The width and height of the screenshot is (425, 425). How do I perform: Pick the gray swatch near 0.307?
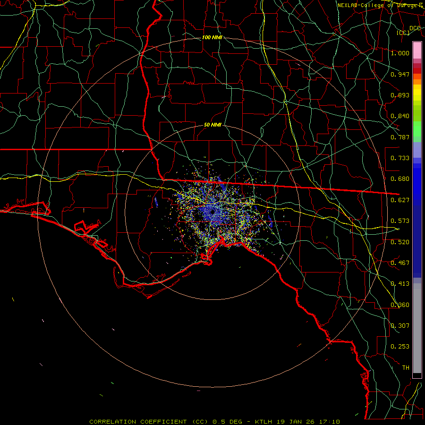point(417,331)
